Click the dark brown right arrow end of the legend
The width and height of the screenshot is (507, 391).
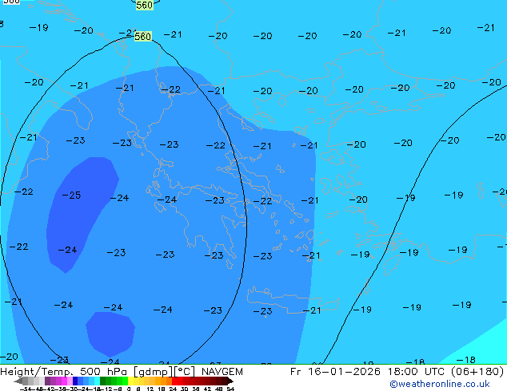pos(230,381)
